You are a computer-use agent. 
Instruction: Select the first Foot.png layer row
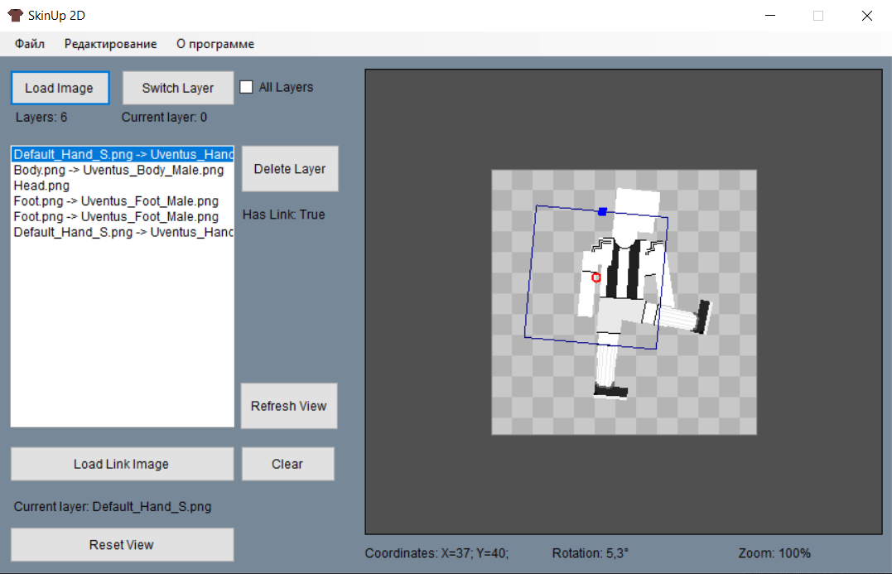[x=123, y=200]
